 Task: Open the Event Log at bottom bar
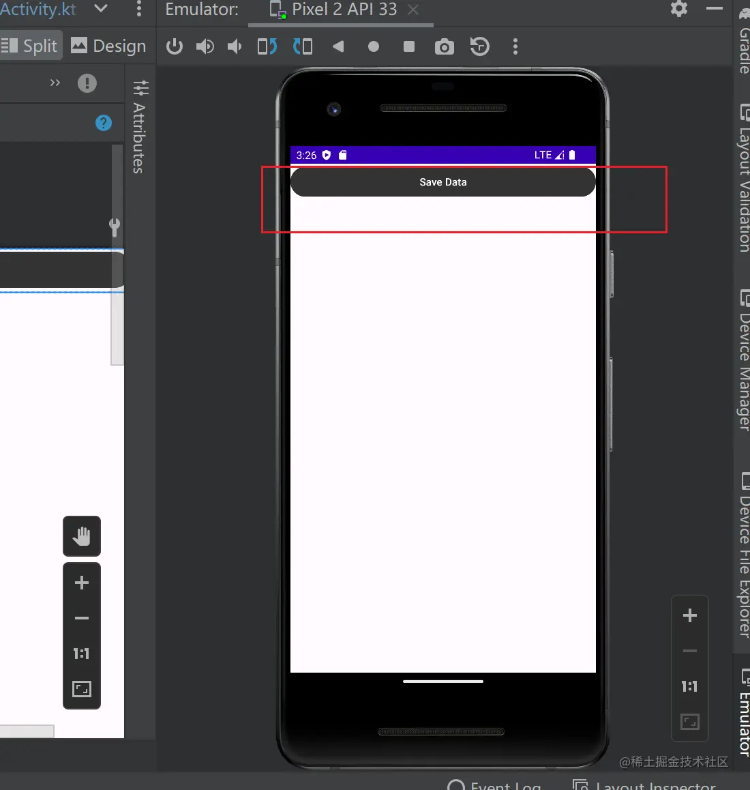click(494, 785)
